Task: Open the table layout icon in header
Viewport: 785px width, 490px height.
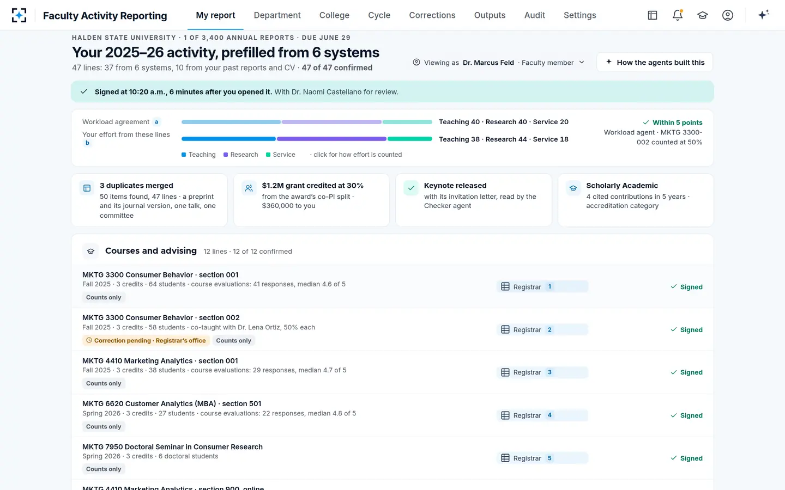Action: point(653,15)
